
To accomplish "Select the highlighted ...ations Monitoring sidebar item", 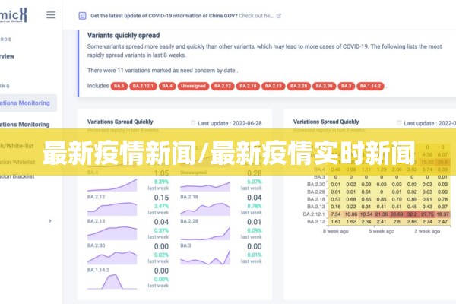I will click(x=28, y=103).
